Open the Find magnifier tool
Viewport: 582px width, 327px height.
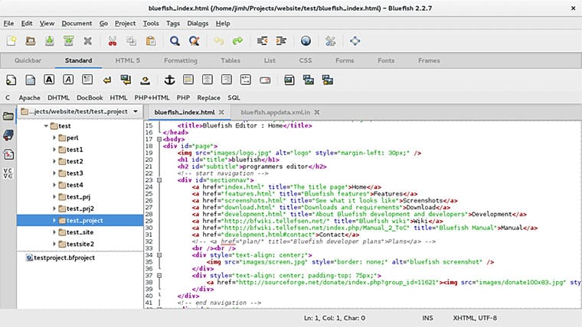pyautogui.click(x=175, y=41)
